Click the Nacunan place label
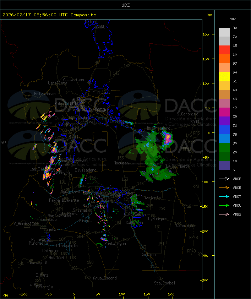 click(121, 163)
